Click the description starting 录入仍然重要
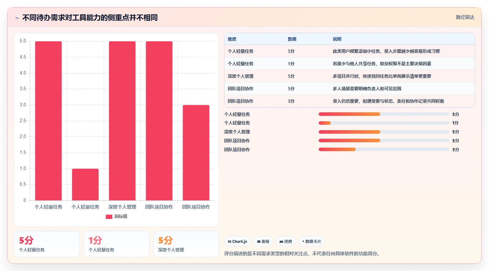 [388, 101]
